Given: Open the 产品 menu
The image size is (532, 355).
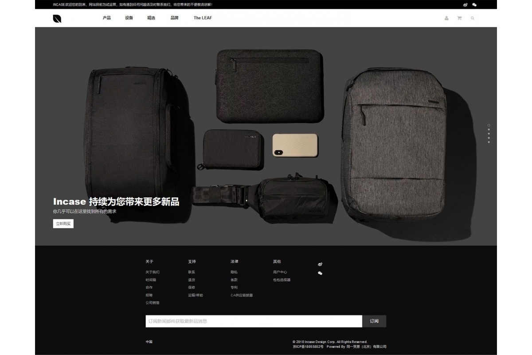Looking at the screenshot, I should tap(107, 18).
